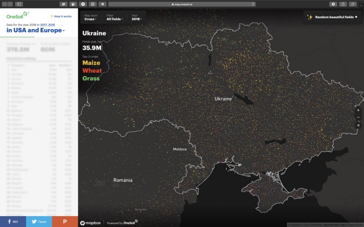
Task: Click the map.onesoil.ai address bar
Action: (182, 4)
